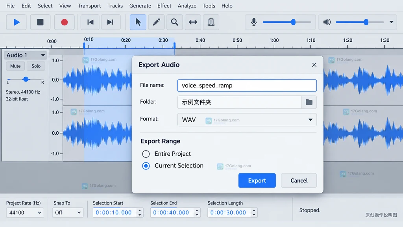Expand the Audio 1 track menu
This screenshot has width=403, height=227.
click(43, 55)
